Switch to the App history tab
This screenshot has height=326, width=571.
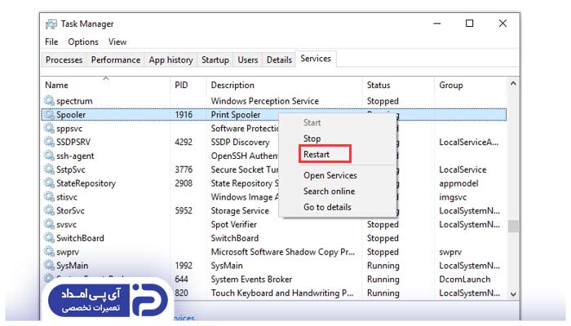click(x=170, y=59)
